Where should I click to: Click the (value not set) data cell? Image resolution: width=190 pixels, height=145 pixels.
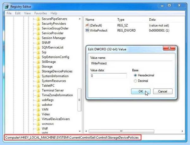pyautogui.click(x=159, y=25)
